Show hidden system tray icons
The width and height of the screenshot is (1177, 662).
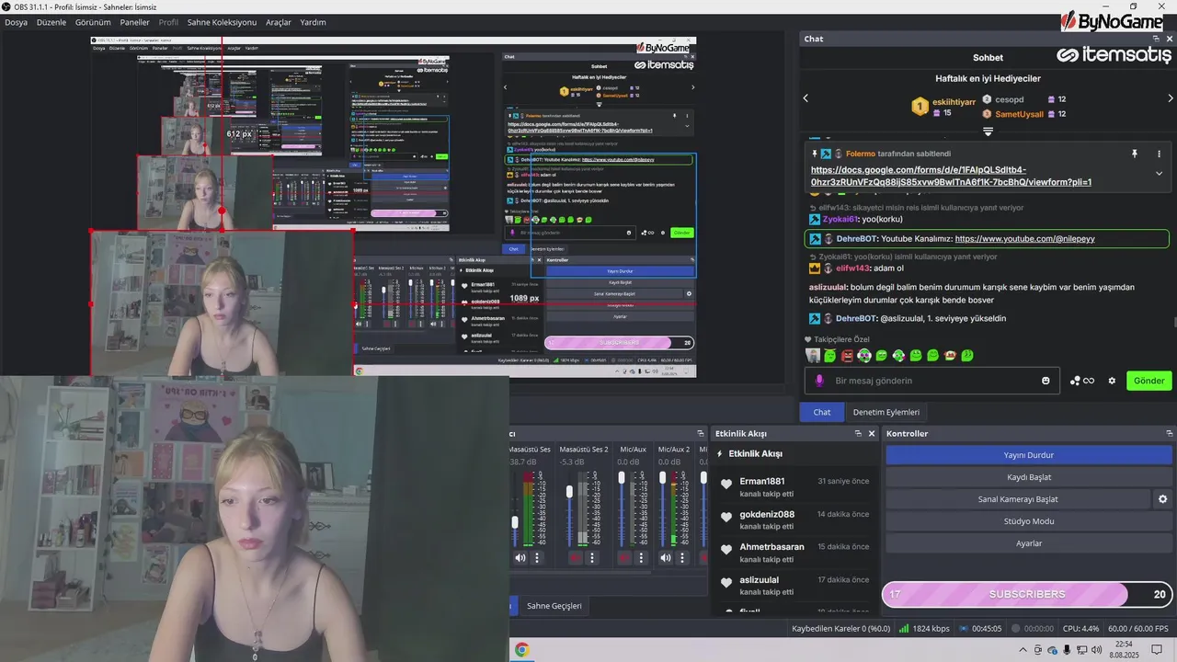coord(1023,650)
